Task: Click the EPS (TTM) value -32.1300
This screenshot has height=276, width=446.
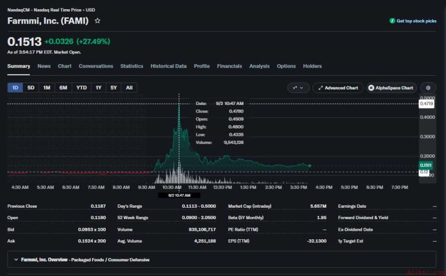Action: 317,241
